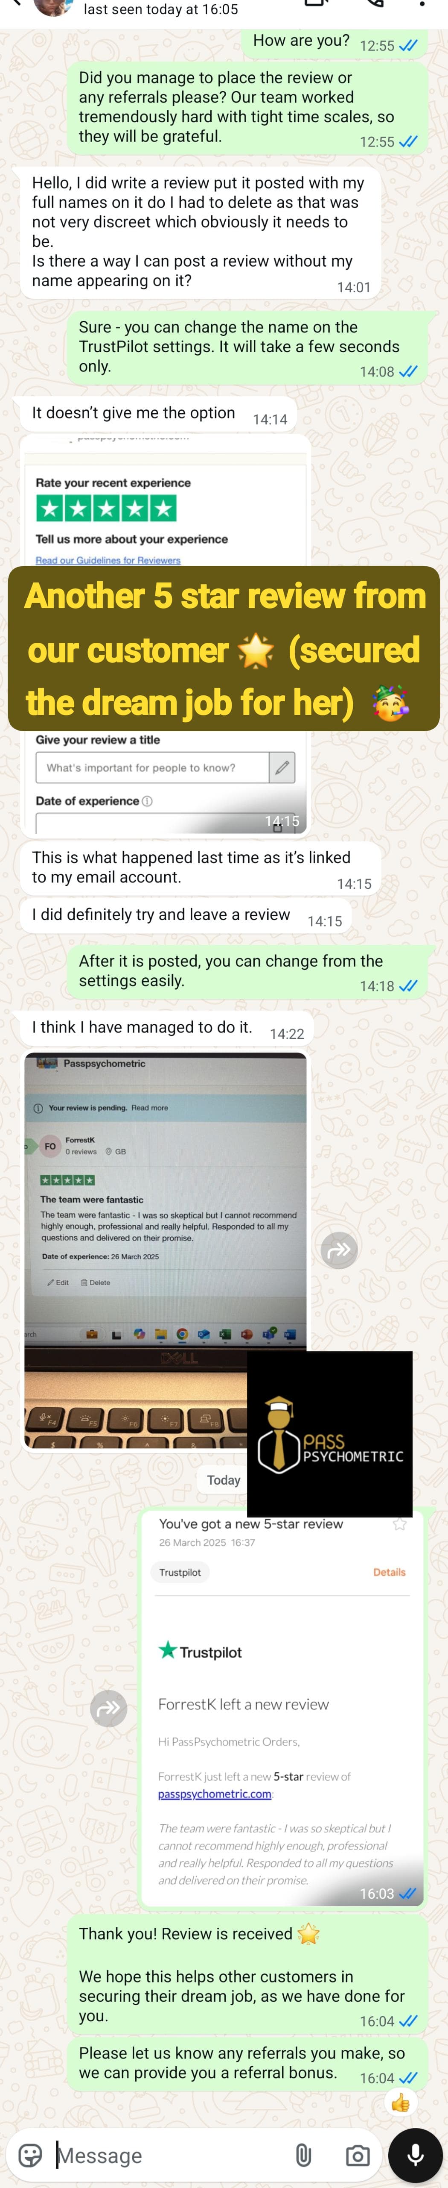Tap the 'Today' date separator chip
Image resolution: width=448 pixels, height=2188 pixels.
coord(224,1479)
